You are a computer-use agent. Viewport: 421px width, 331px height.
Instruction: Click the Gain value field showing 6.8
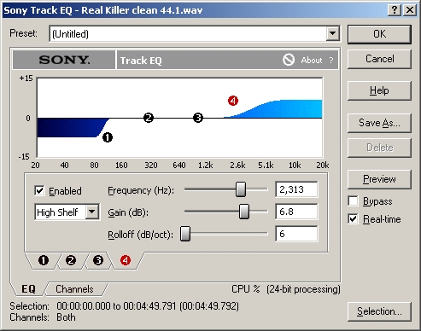click(296, 212)
